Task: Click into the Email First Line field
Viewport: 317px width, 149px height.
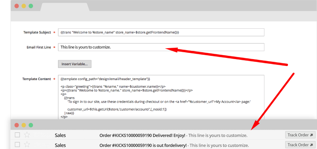Action: 161,47
